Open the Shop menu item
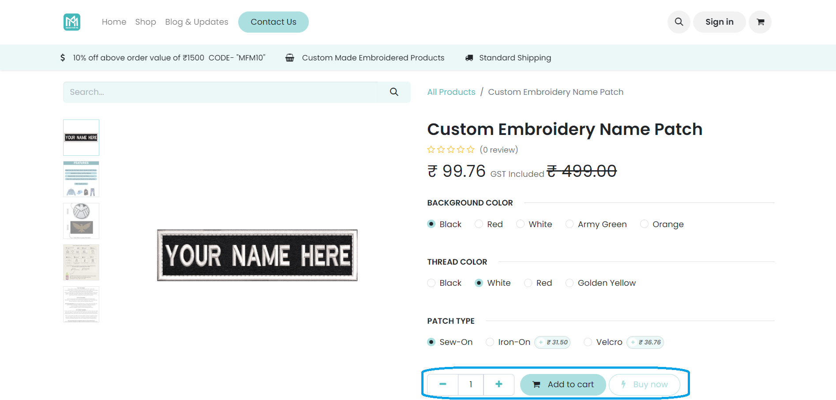The image size is (836, 400). click(146, 22)
